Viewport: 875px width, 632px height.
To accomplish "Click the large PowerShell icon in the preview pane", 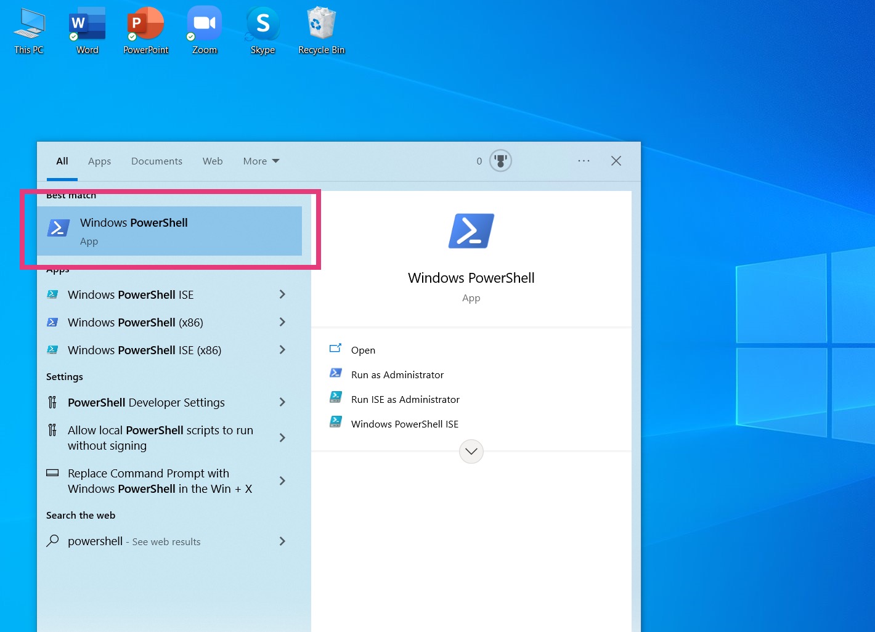I will coord(471,231).
